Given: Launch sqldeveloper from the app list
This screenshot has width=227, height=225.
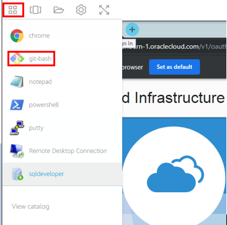Looking at the screenshot, I should pos(63,174).
